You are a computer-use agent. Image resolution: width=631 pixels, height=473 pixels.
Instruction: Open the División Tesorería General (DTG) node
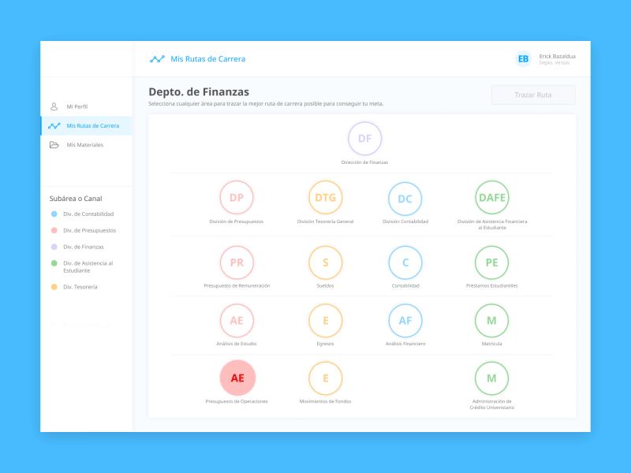326,198
